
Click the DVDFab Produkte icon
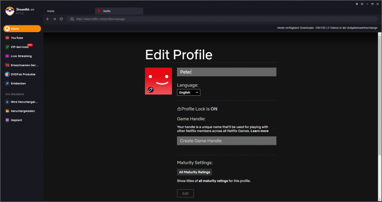coord(7,75)
